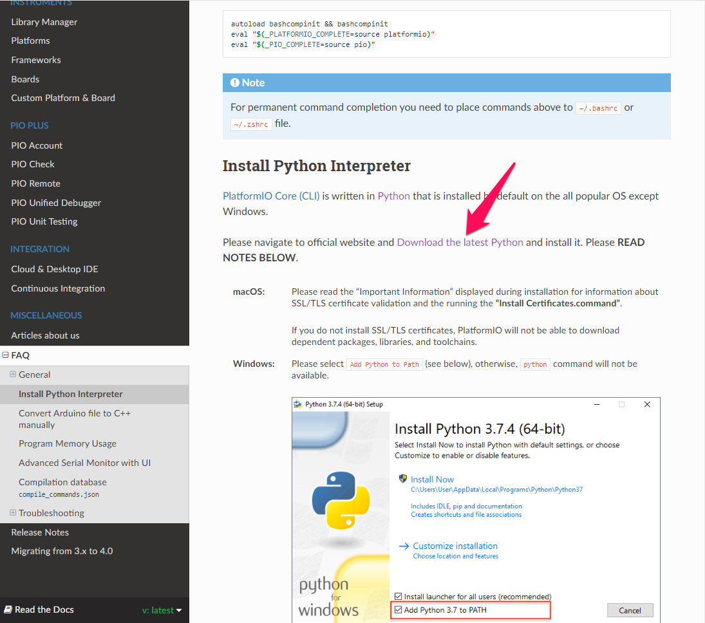Open PIO Unit Testing page
This screenshot has height=623, width=705.
(x=44, y=221)
